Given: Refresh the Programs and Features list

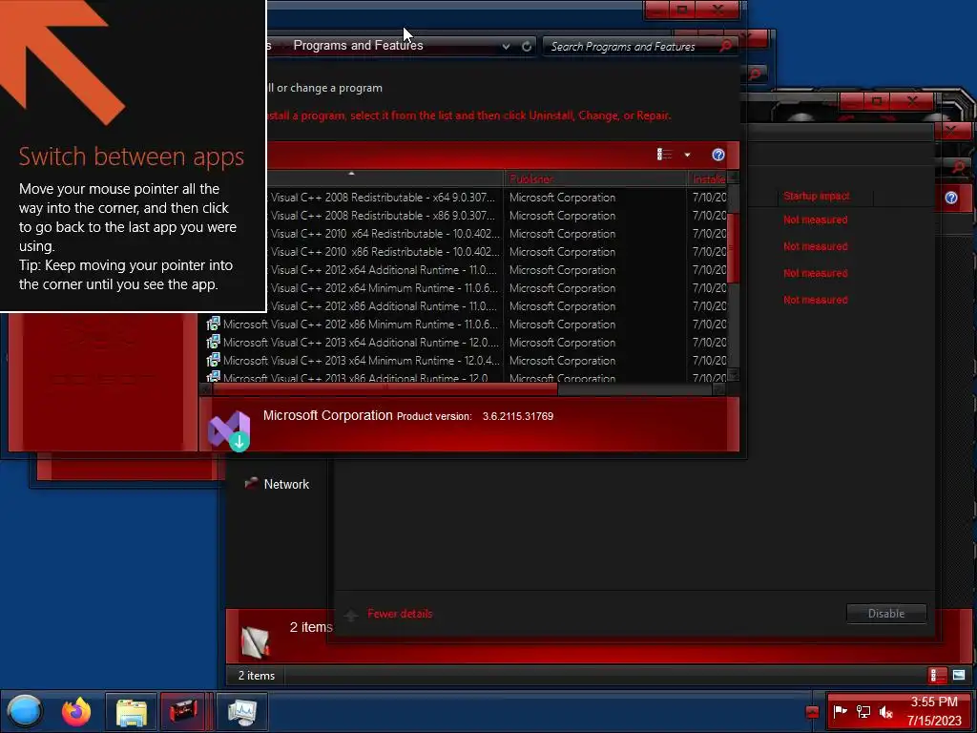Looking at the screenshot, I should pyautogui.click(x=527, y=46).
